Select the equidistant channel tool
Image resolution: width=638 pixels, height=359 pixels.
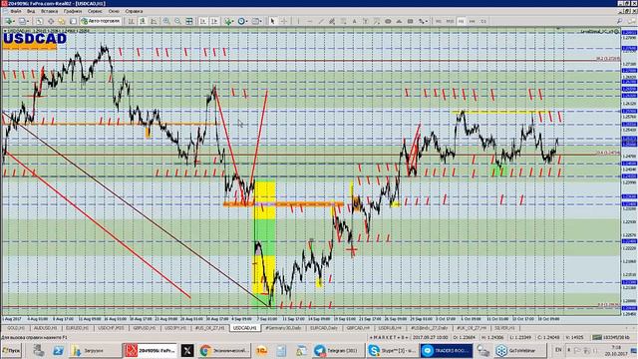(x=332, y=21)
